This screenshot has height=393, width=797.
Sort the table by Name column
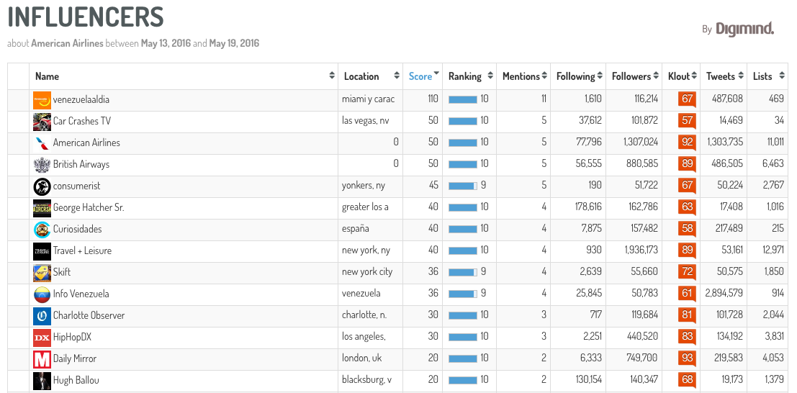pyautogui.click(x=47, y=76)
